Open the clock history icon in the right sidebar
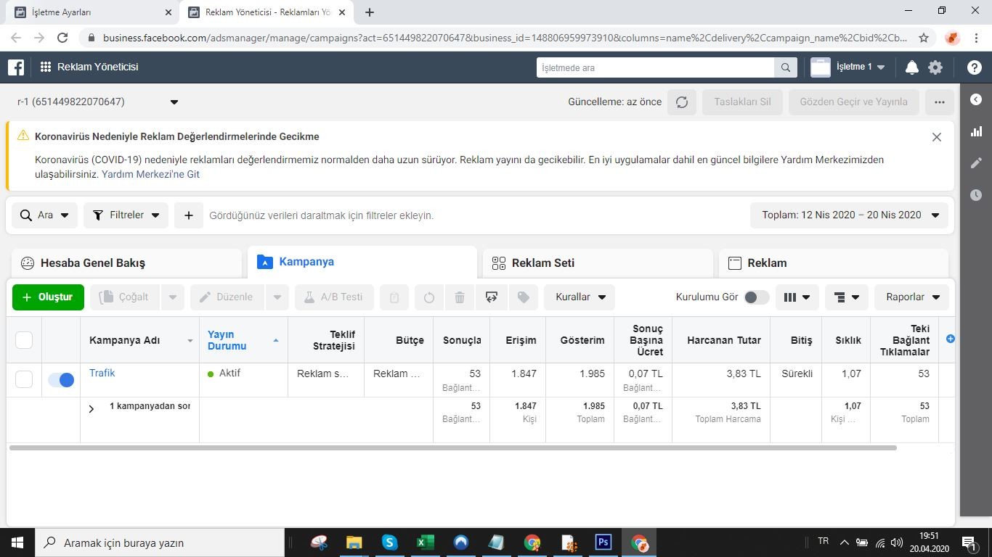 tap(976, 195)
